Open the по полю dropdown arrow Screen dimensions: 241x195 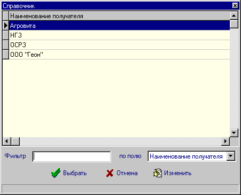(231, 156)
